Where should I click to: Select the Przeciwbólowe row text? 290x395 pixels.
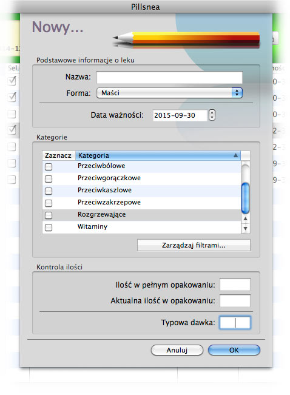(x=101, y=166)
